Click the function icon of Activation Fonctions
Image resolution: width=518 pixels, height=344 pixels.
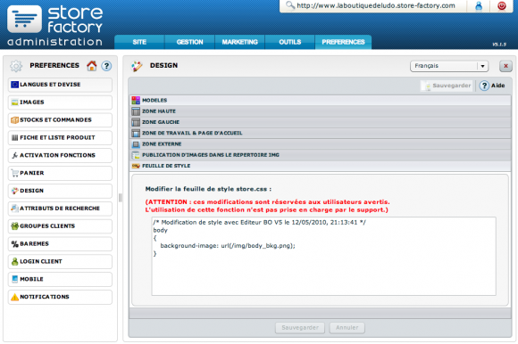tap(14, 155)
